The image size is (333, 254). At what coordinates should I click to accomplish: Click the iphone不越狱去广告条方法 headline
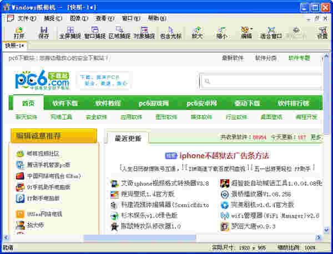tap(224, 156)
